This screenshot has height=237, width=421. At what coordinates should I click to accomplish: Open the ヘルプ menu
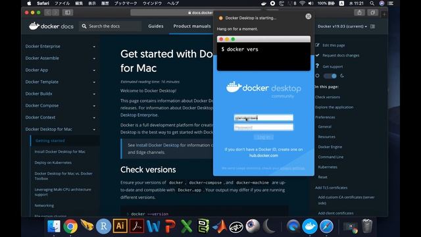(173, 3)
